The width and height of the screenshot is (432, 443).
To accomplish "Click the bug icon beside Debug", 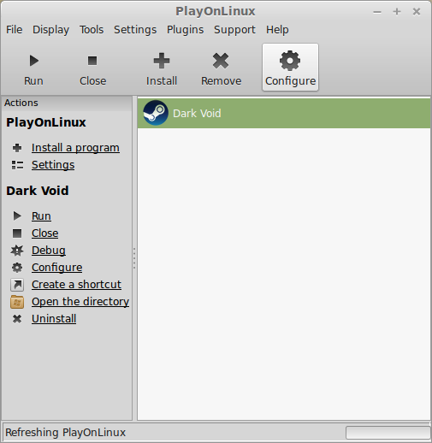I will click(17, 251).
